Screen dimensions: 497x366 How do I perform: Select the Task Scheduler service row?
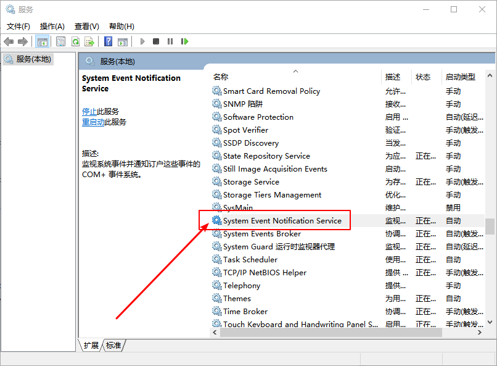[250, 260]
